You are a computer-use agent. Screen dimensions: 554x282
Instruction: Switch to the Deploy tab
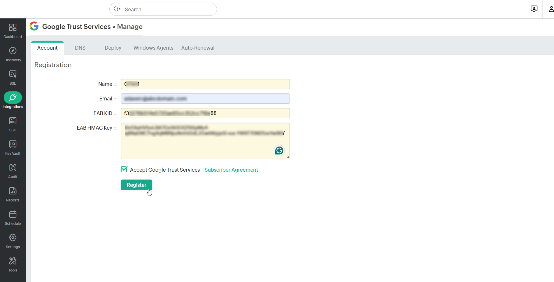113,48
